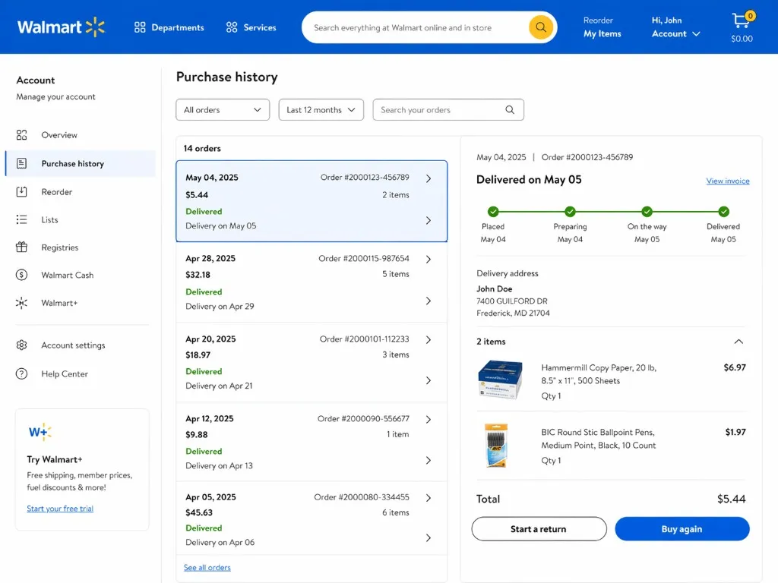Open the All orders filter dropdown
This screenshot has height=583, width=778.
click(222, 109)
